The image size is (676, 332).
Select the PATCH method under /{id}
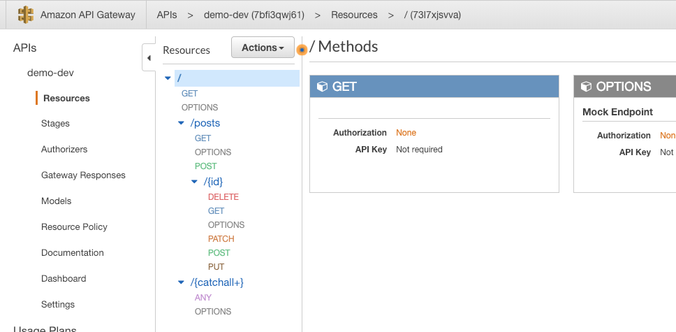(x=221, y=239)
